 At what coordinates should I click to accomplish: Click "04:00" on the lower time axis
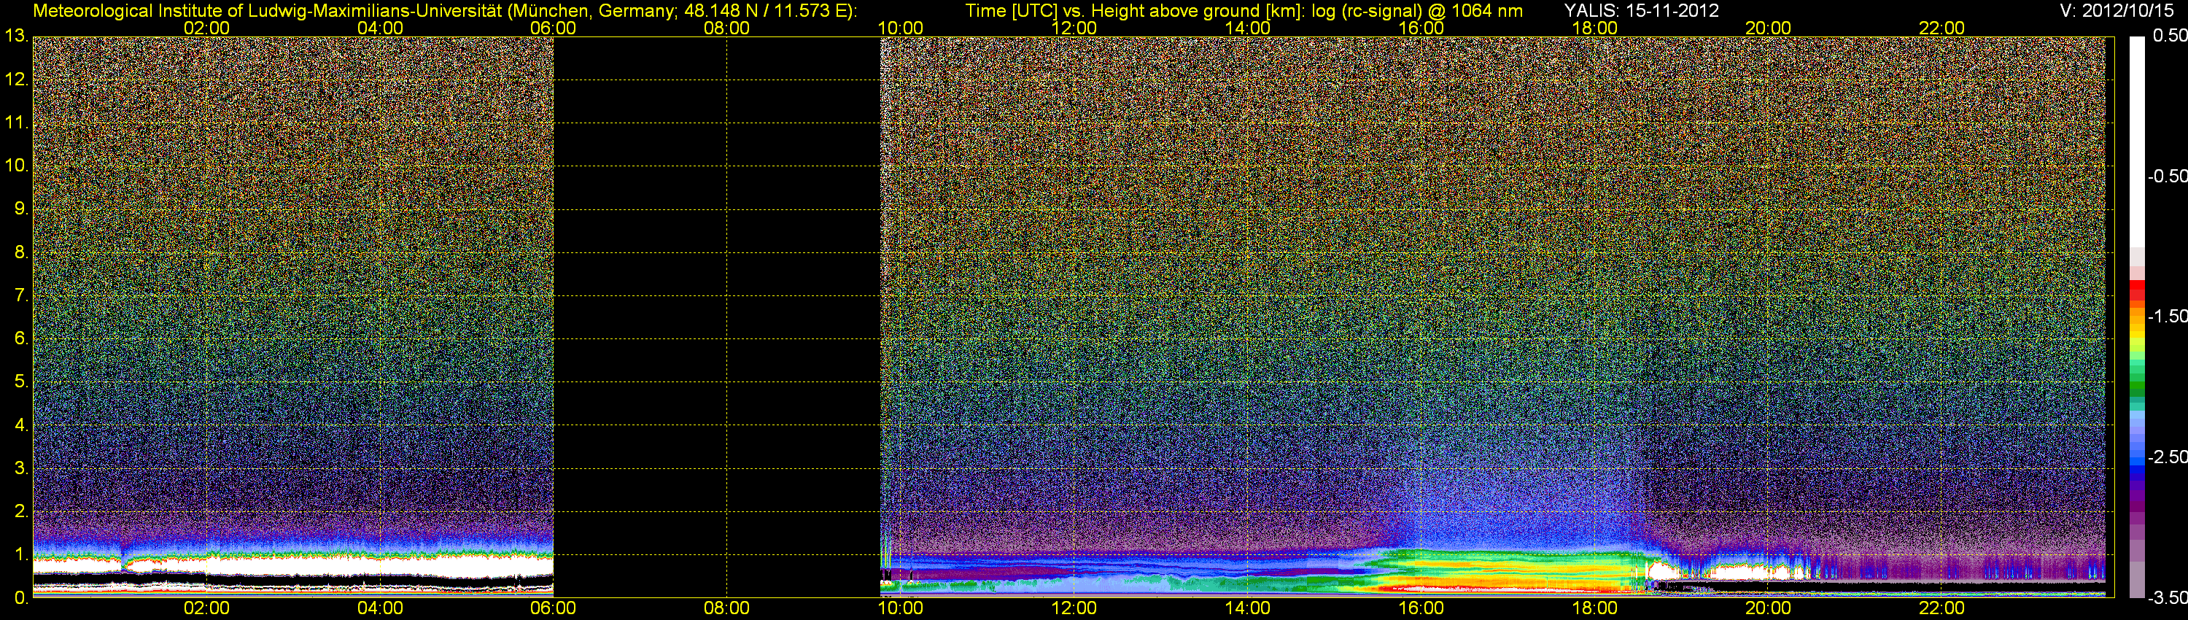point(380,608)
